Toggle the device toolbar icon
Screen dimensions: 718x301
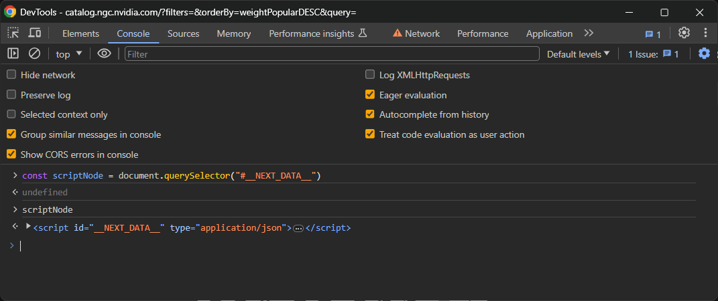coord(35,33)
